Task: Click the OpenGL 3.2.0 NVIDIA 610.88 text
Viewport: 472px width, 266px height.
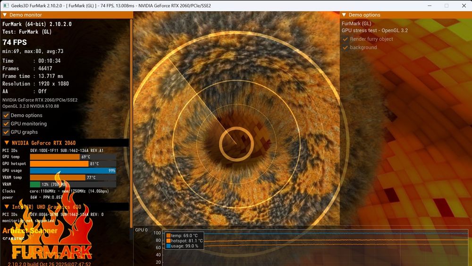Action: (31, 106)
